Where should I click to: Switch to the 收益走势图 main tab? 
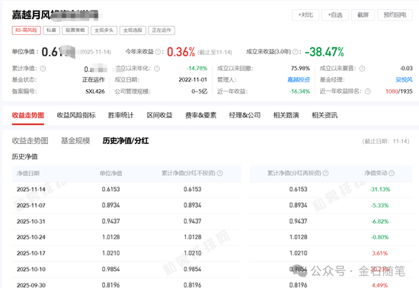coord(28,115)
